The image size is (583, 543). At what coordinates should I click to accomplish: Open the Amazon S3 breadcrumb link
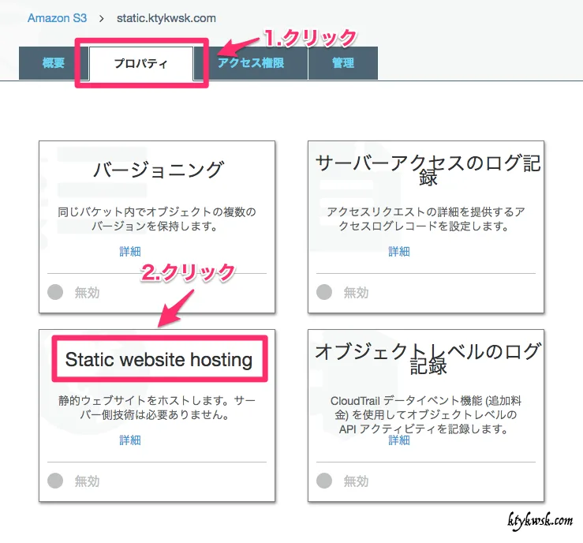click(57, 18)
